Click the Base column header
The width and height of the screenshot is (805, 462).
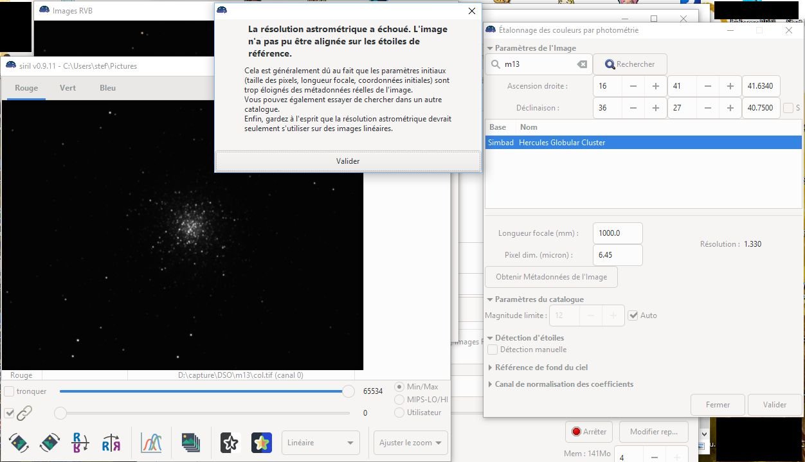pyautogui.click(x=498, y=127)
